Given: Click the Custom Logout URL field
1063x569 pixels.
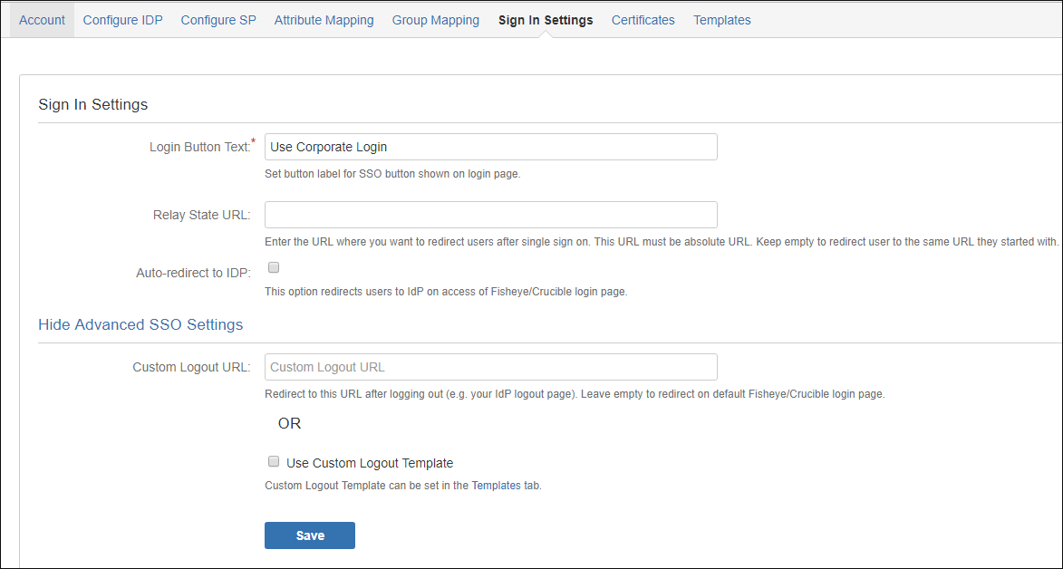Looking at the screenshot, I should tap(491, 367).
